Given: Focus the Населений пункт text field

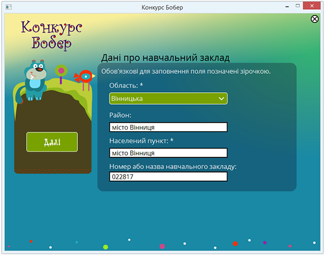Looking at the screenshot, I should [x=168, y=152].
